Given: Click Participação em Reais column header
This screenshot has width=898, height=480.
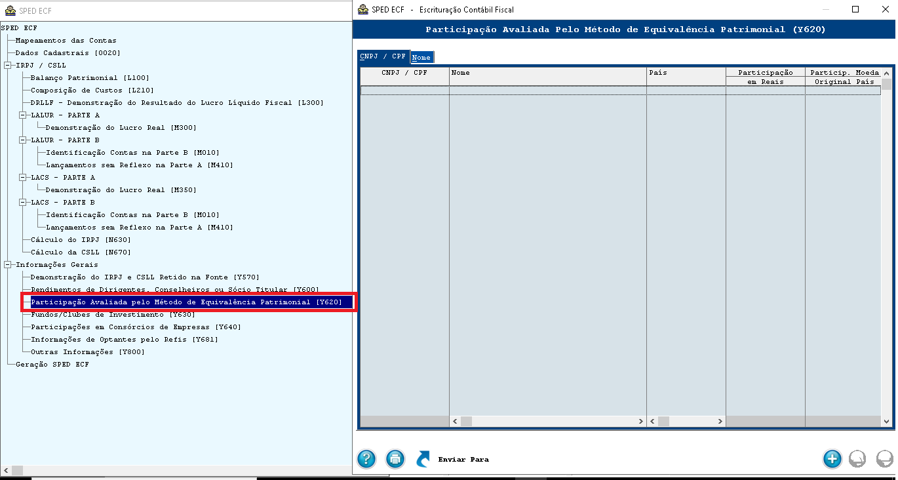Looking at the screenshot, I should [766, 77].
